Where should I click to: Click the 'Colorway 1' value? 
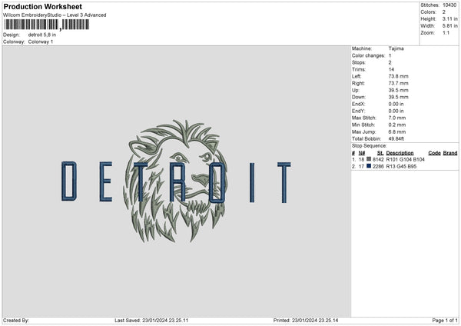pyautogui.click(x=41, y=42)
